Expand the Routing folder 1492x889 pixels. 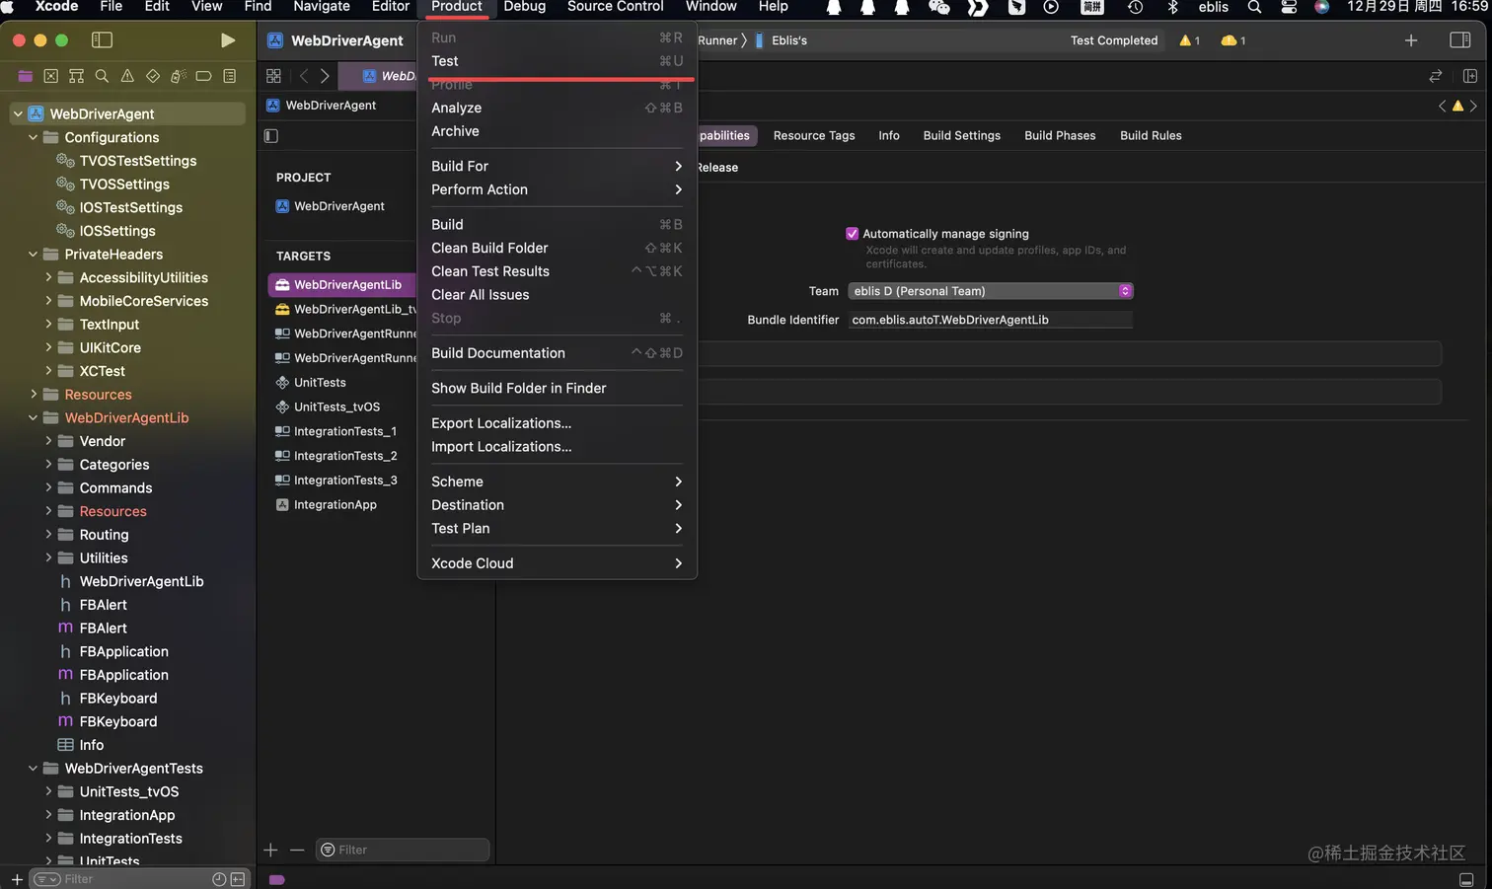click(x=48, y=535)
